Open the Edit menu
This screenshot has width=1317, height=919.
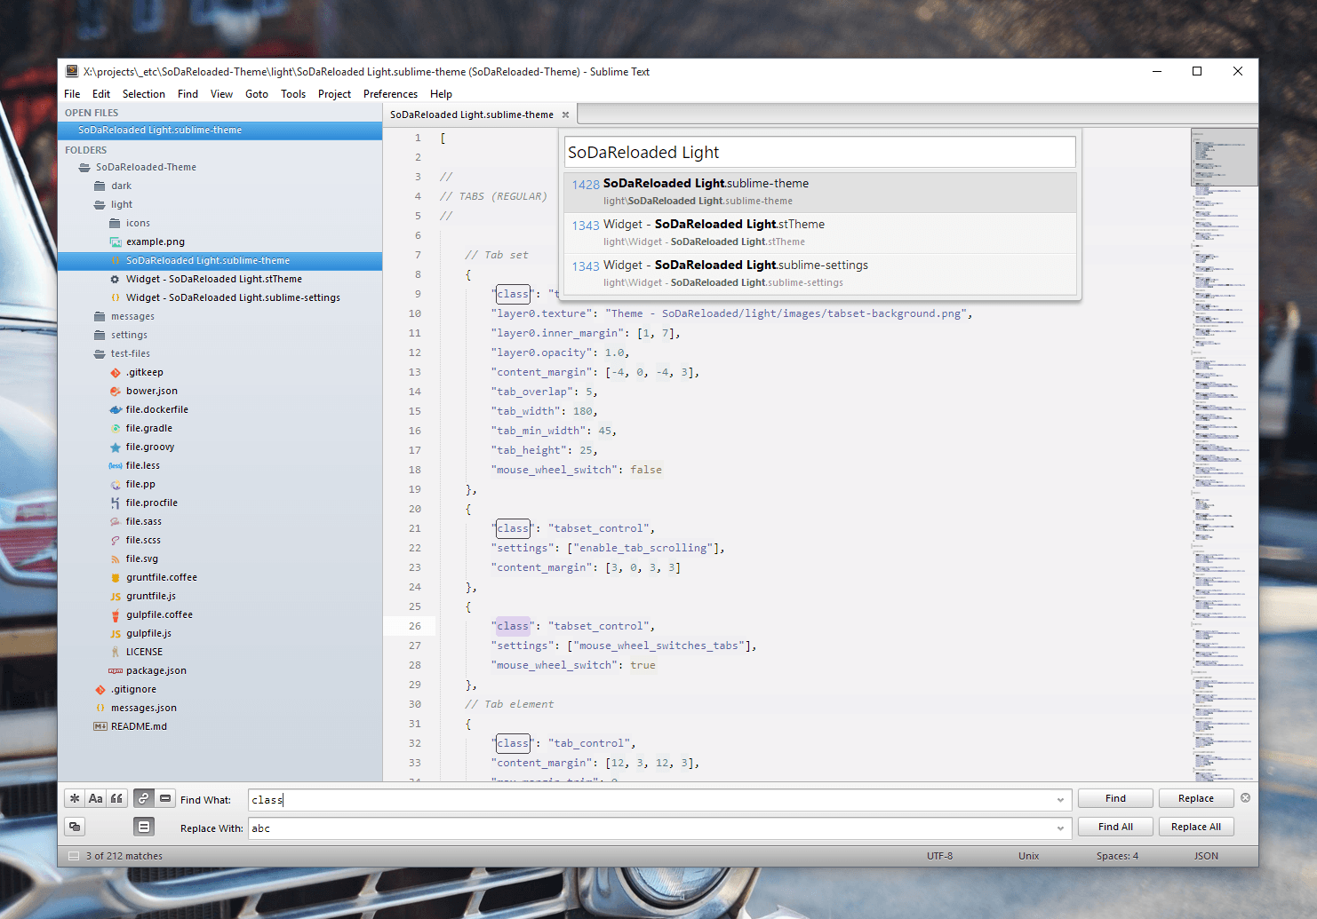pos(101,94)
